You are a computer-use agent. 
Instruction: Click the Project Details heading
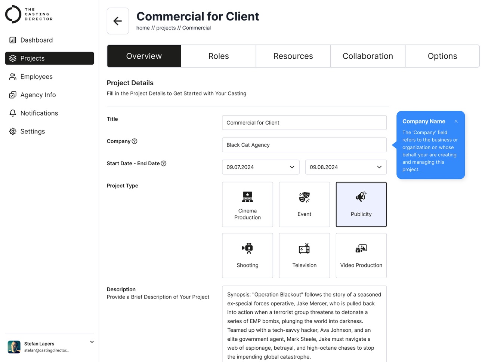click(130, 83)
